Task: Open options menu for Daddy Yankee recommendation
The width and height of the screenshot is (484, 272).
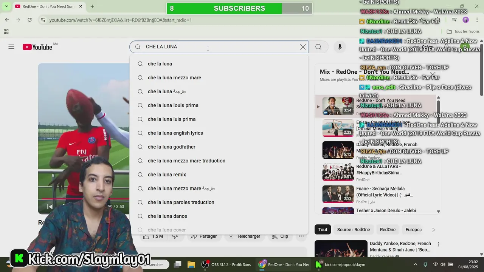Action: click(x=439, y=244)
